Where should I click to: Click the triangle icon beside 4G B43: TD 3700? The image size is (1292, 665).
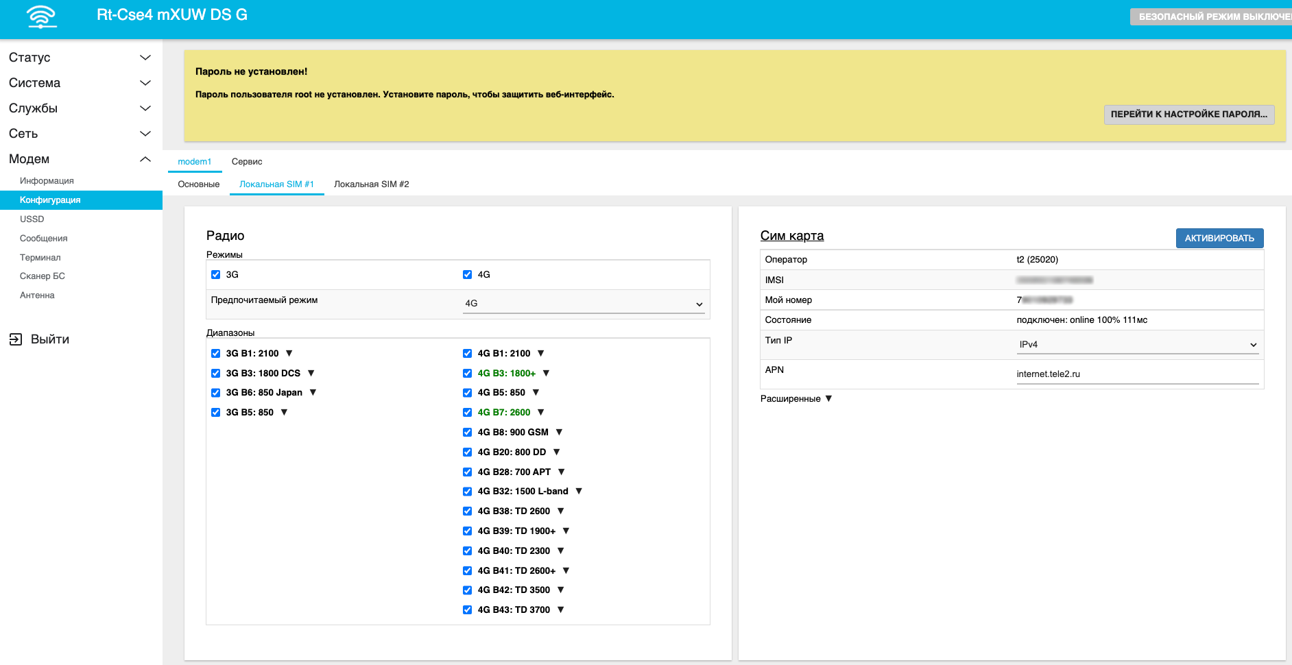point(561,609)
